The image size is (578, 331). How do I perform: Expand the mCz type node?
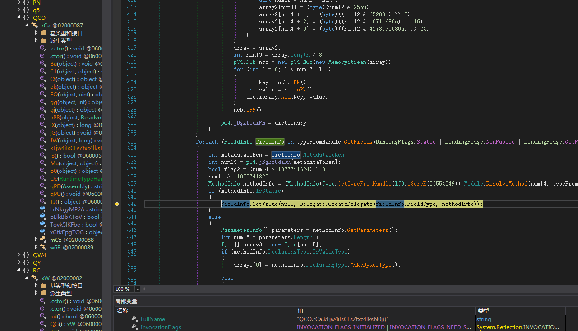pos(36,240)
